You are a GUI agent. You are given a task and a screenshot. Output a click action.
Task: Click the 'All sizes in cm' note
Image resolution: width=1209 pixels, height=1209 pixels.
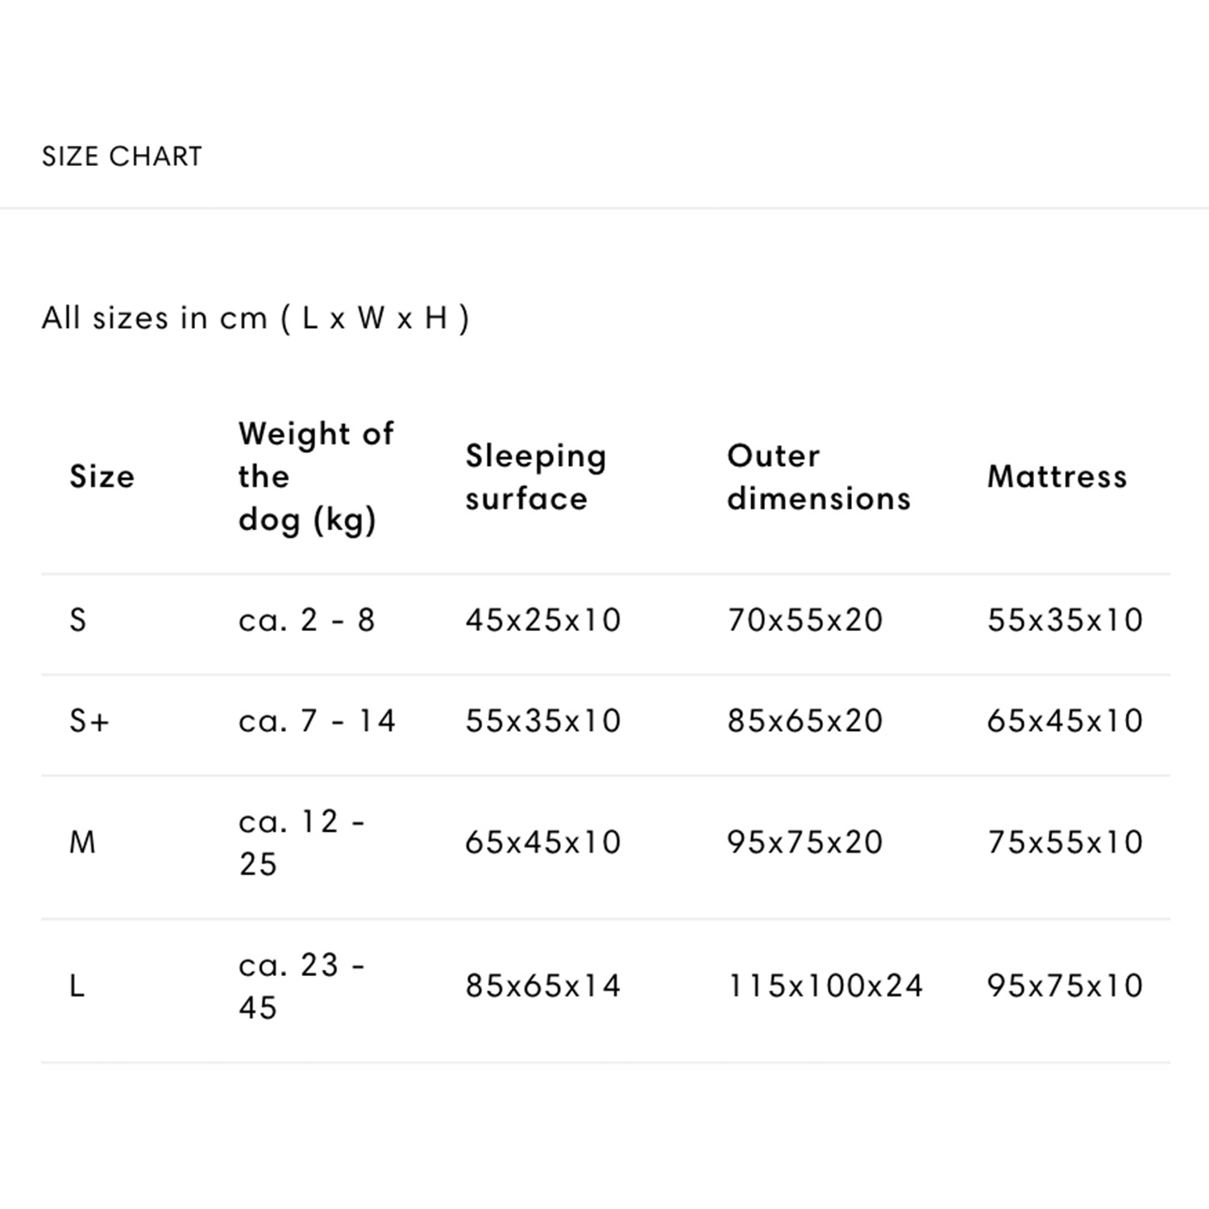(x=255, y=318)
